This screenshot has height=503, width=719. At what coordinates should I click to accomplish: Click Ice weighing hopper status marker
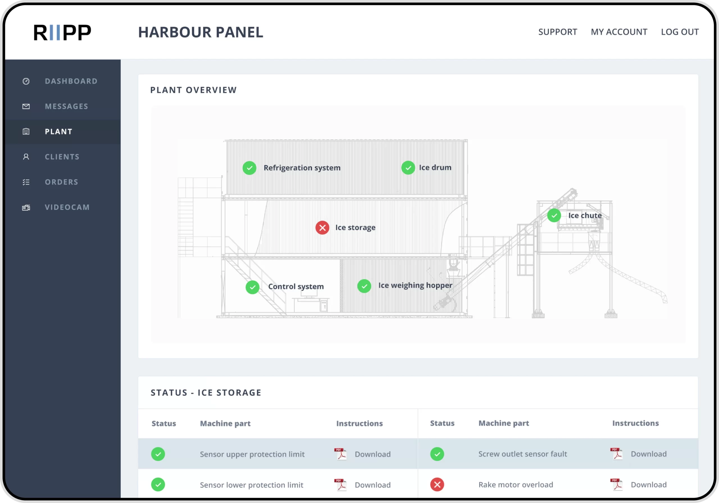coord(364,286)
